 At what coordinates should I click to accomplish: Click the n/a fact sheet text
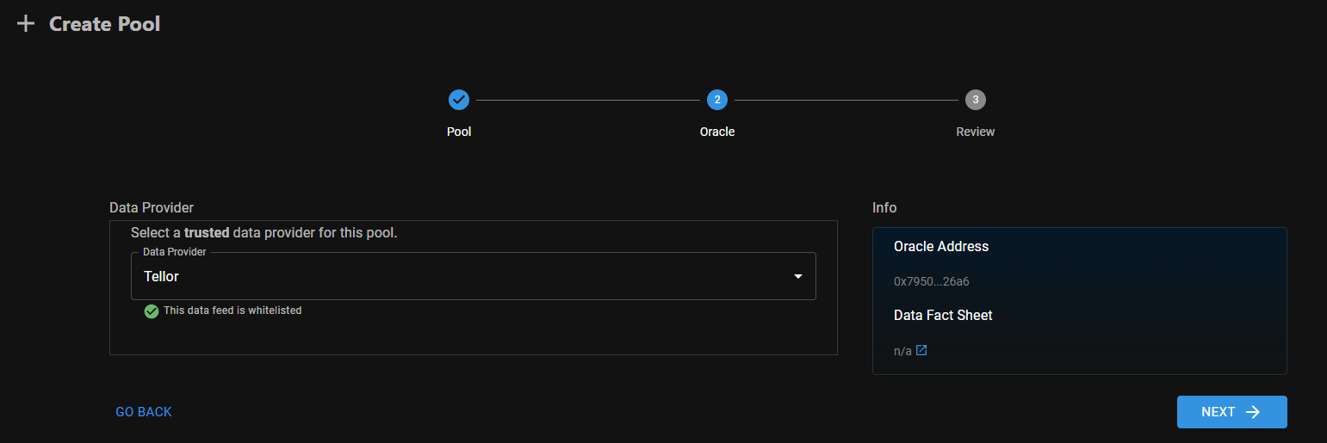[x=902, y=351]
